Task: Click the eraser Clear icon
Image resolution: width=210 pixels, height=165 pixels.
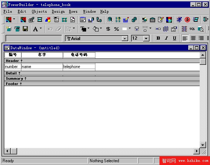Action: click(58, 29)
